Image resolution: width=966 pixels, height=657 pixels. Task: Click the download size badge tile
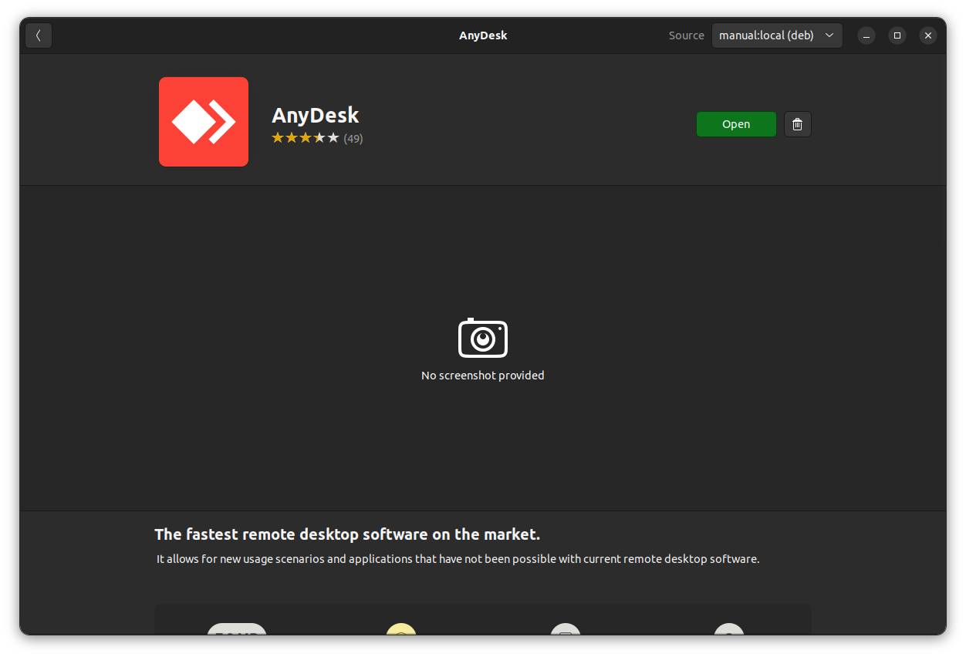point(237,632)
